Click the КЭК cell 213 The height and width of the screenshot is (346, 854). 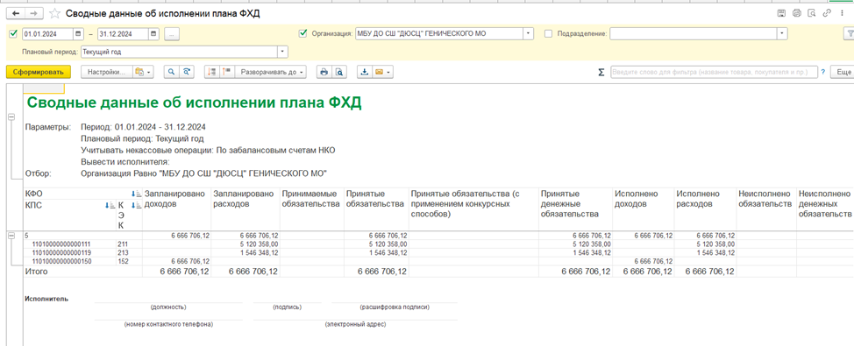click(x=122, y=253)
